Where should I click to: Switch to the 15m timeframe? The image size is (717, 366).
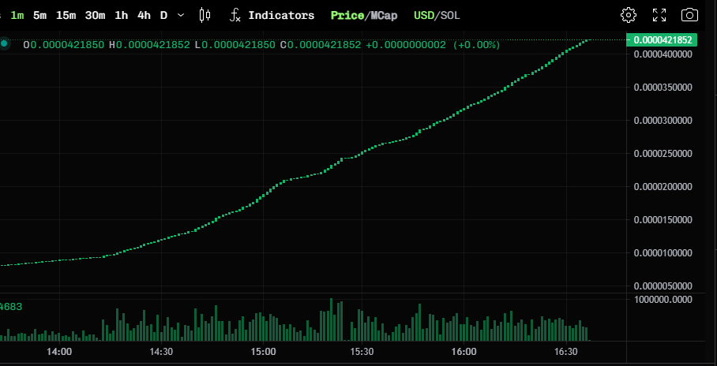tap(66, 16)
